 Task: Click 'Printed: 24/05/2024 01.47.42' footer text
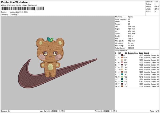pos(106,111)
